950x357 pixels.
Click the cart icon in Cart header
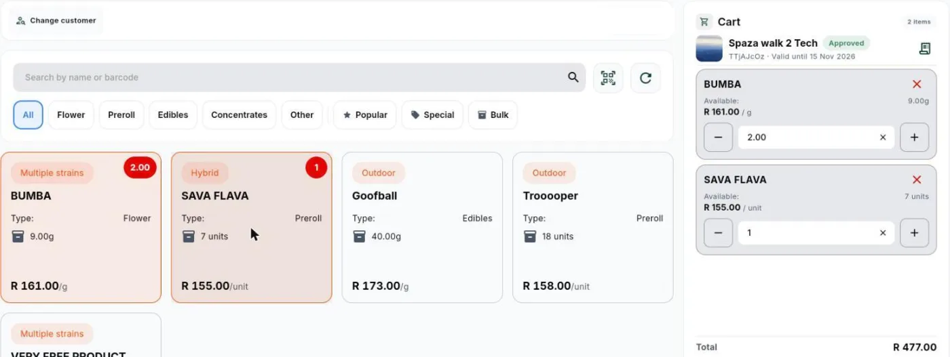pyautogui.click(x=704, y=22)
